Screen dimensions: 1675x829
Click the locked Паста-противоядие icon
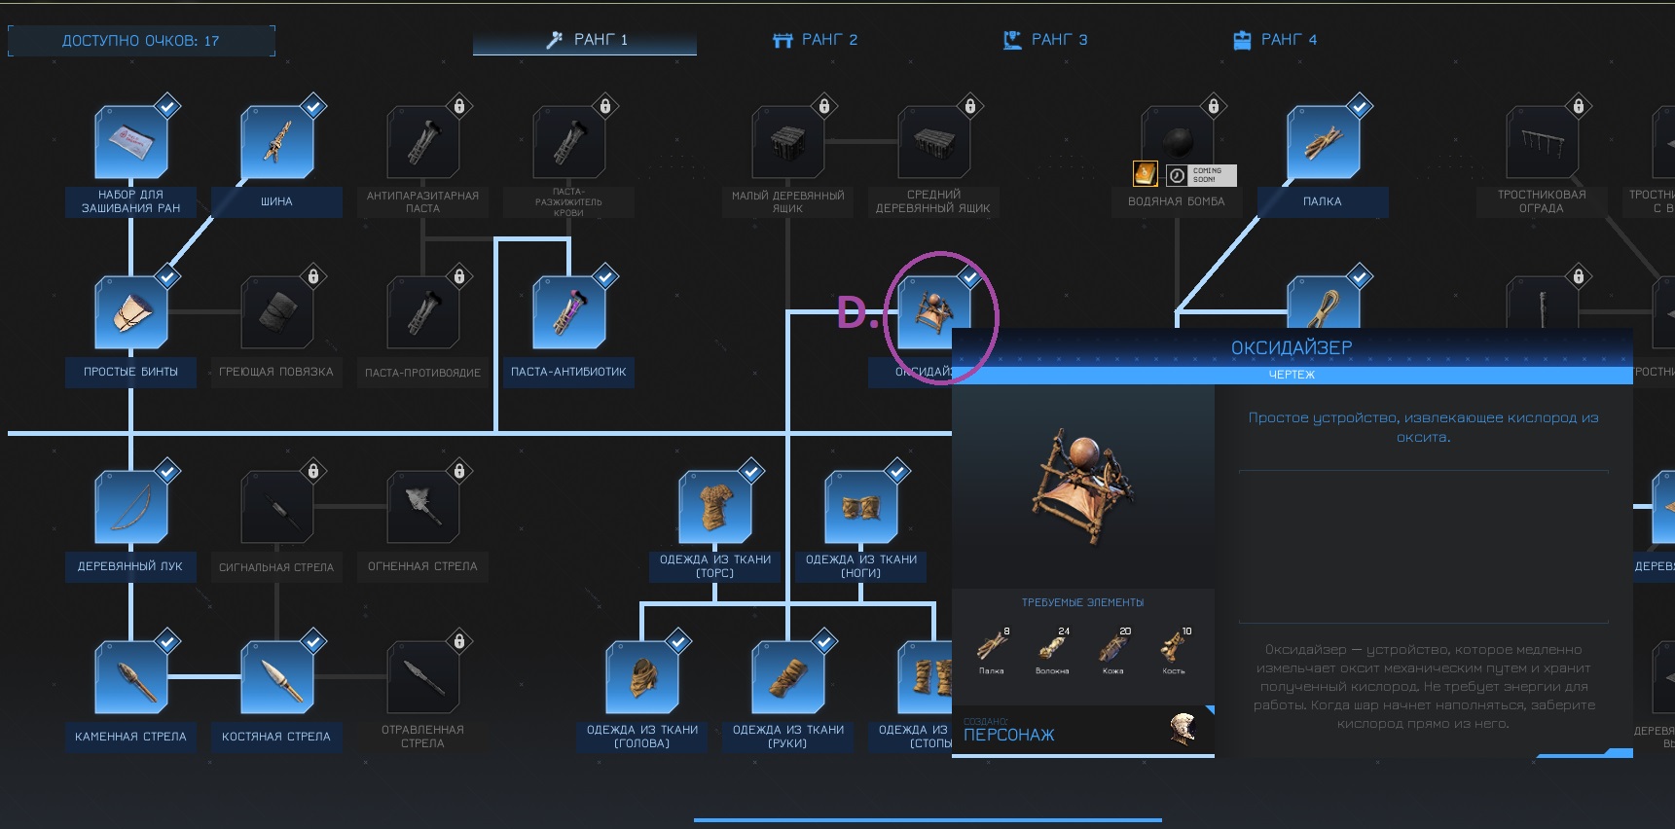tap(423, 312)
